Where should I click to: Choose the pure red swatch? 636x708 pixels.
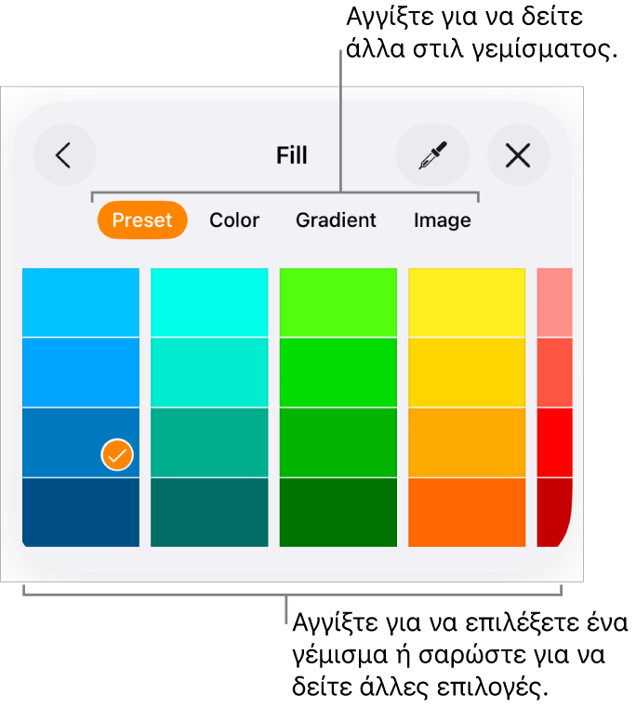(x=555, y=442)
